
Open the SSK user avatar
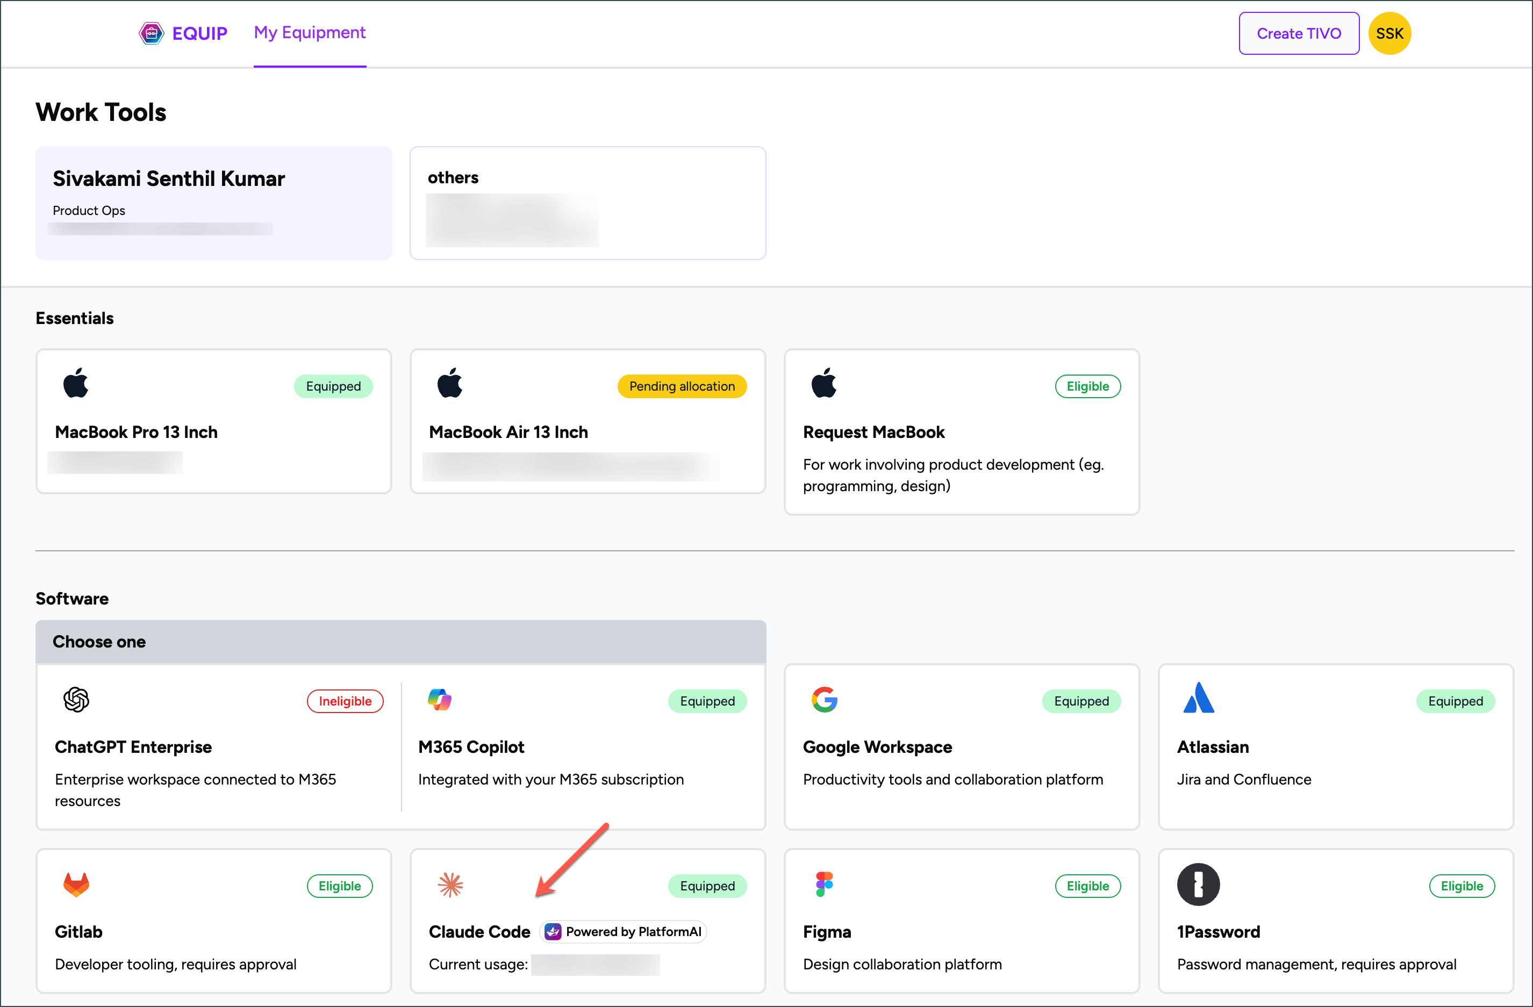[1389, 33]
